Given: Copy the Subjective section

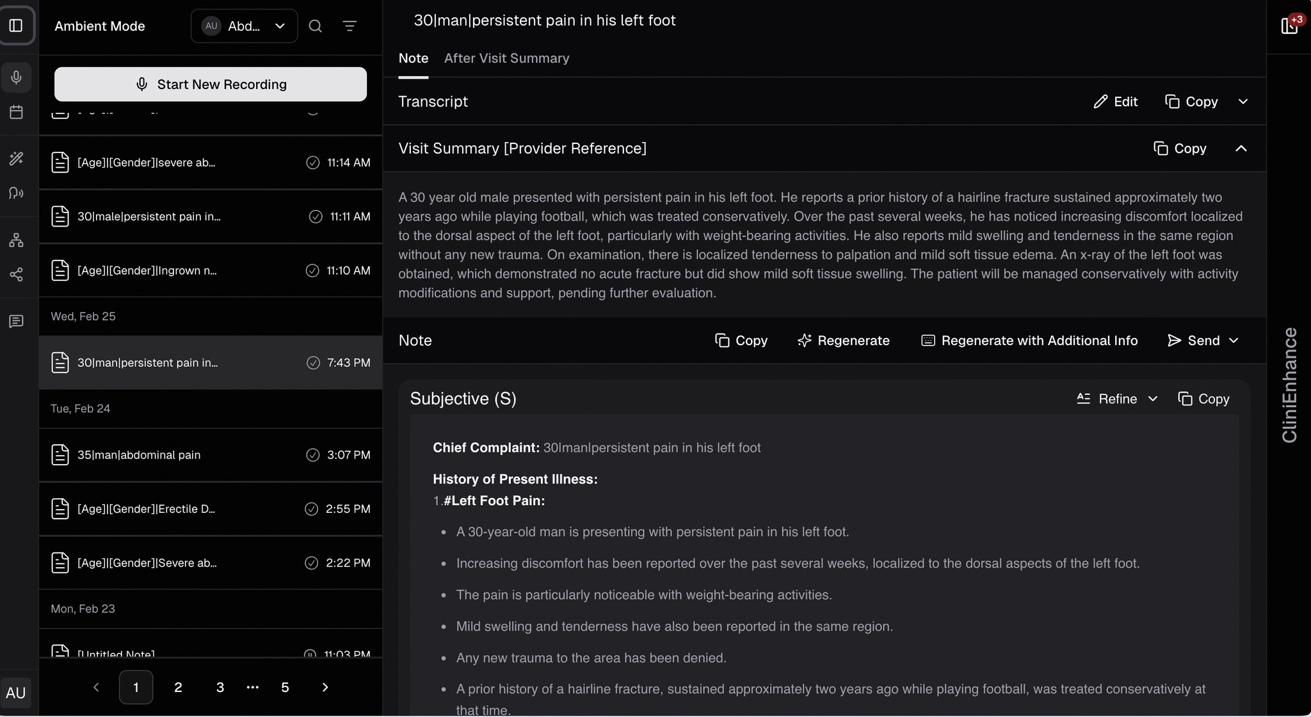Looking at the screenshot, I should [x=1203, y=399].
